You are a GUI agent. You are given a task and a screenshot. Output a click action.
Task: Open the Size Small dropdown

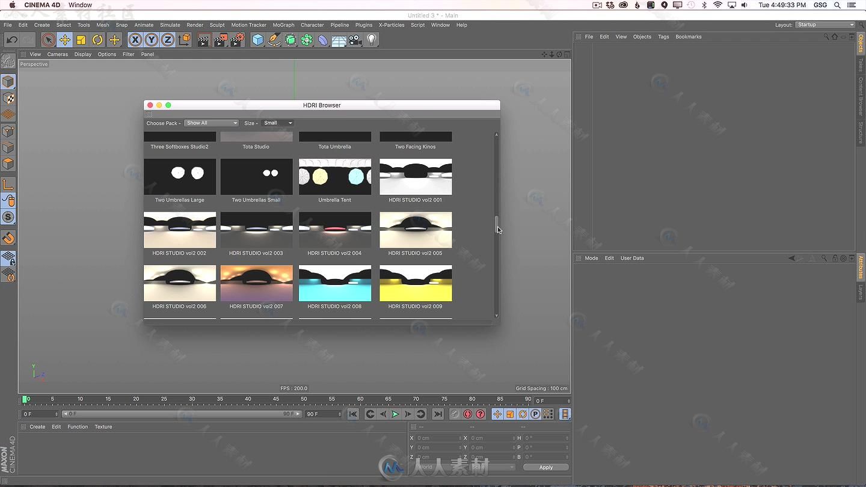278,123
